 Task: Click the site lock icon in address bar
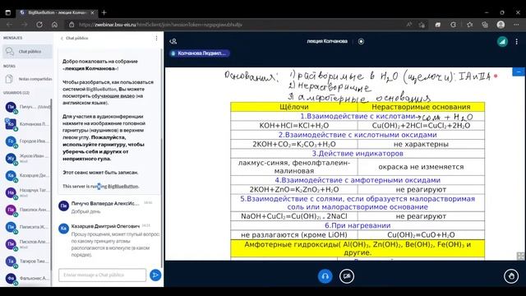pyautogui.click(x=72, y=25)
